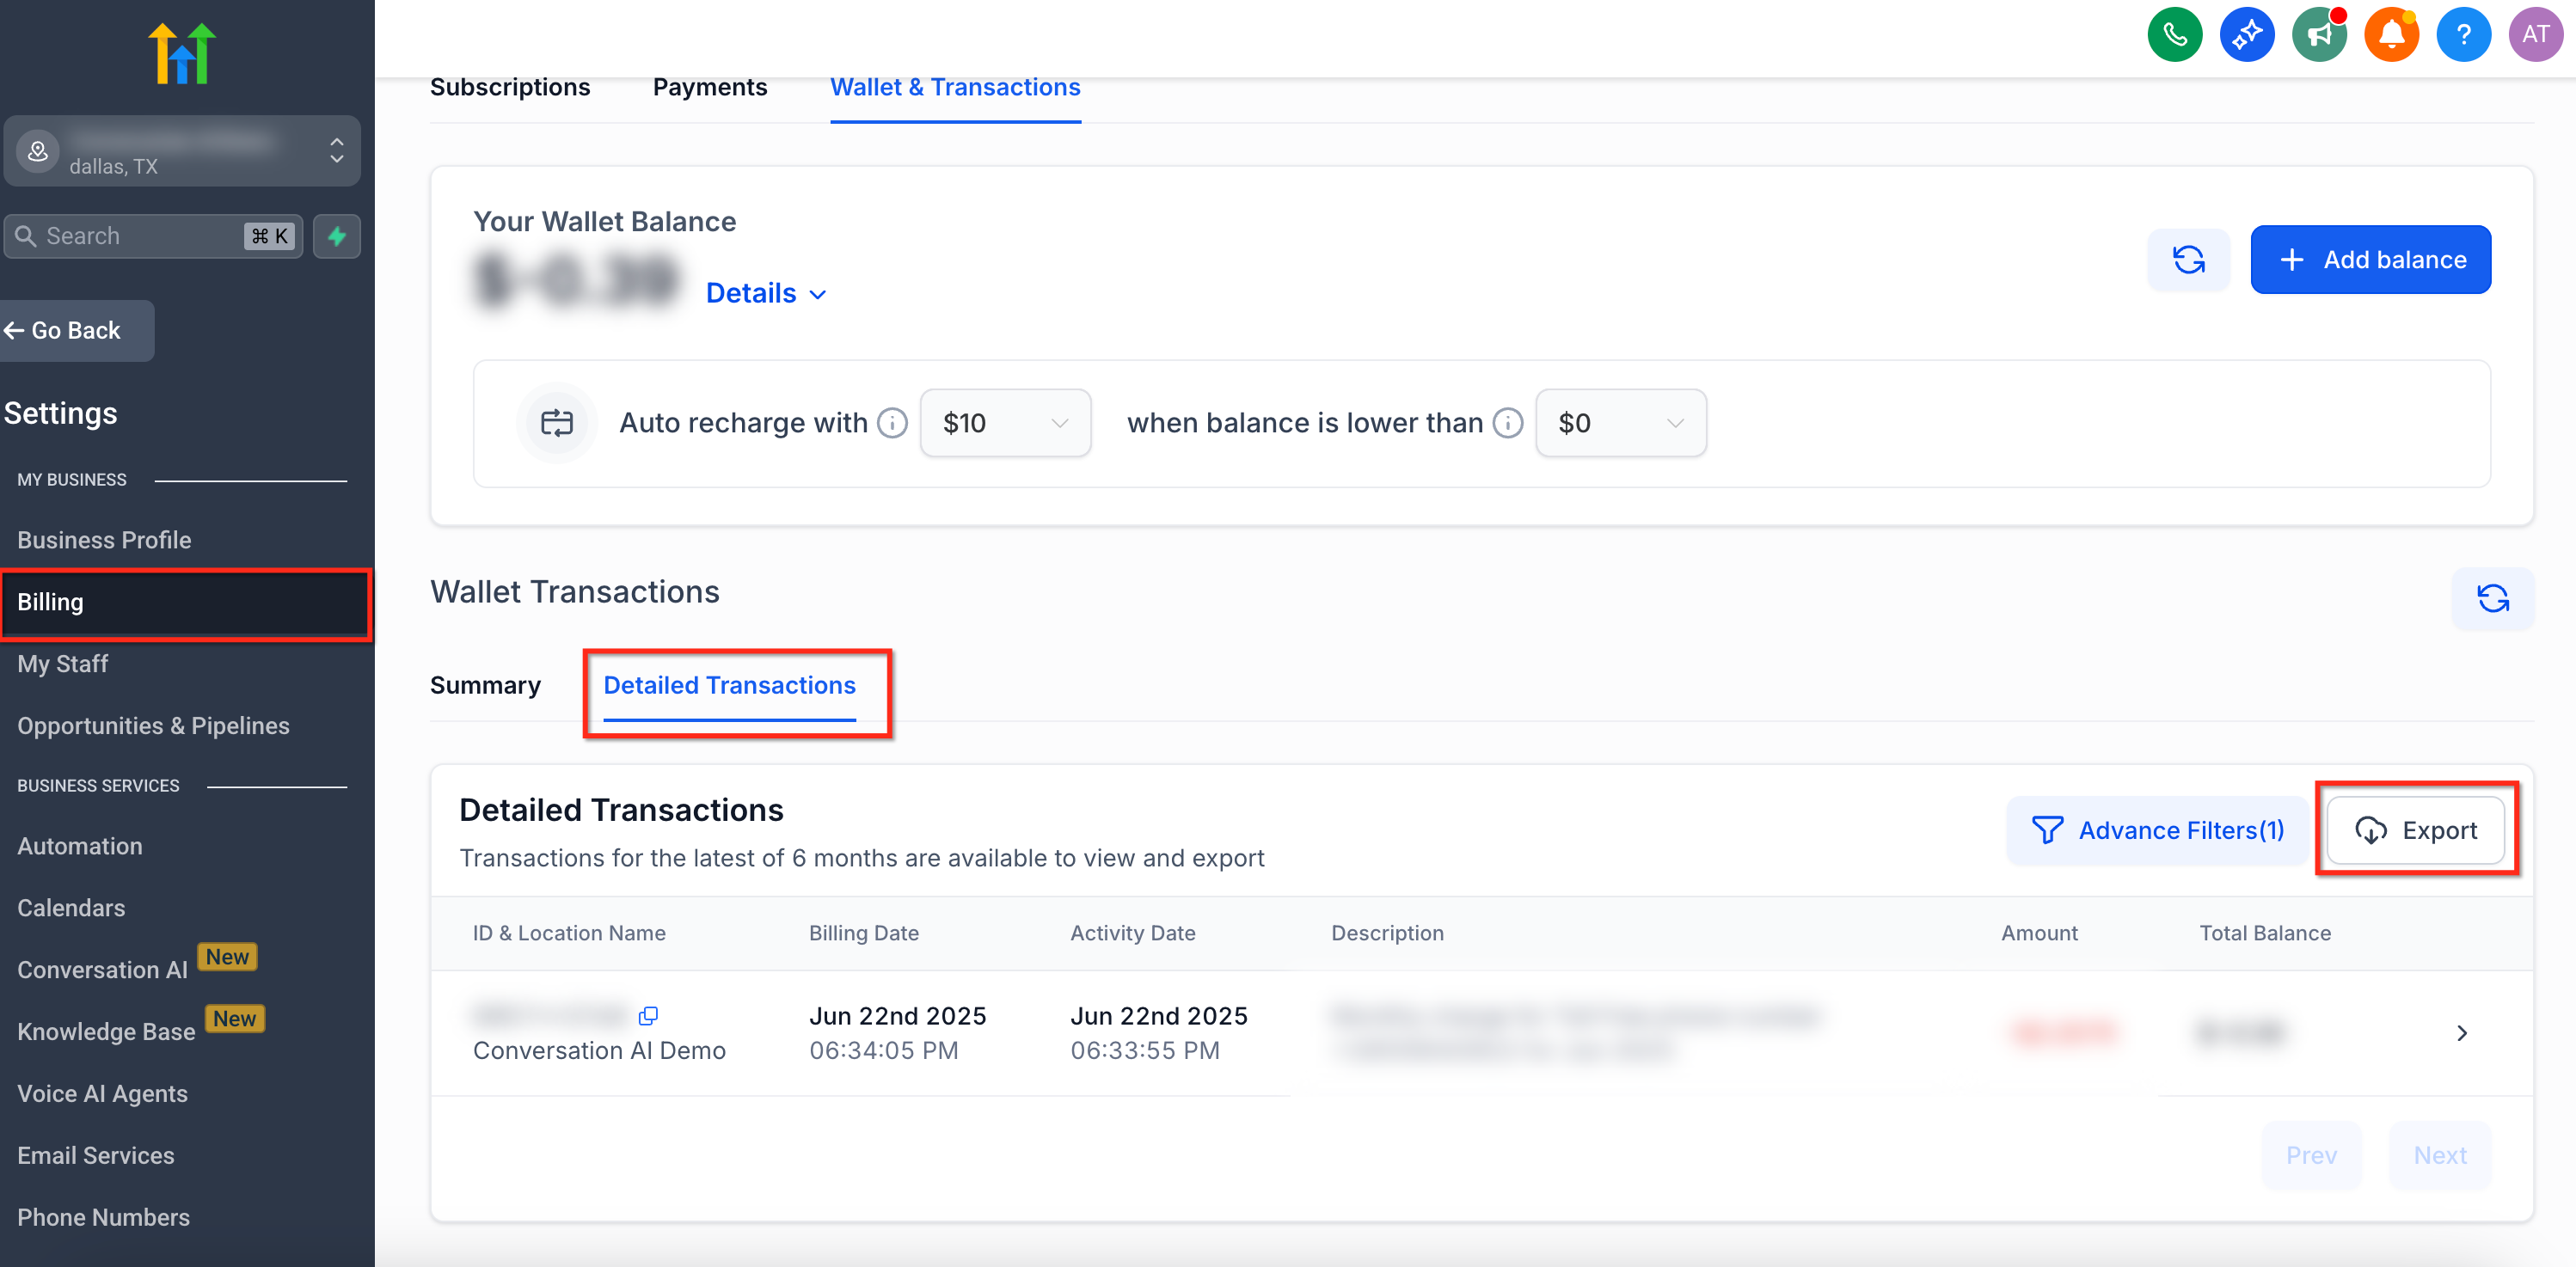Open the Ask AI sparkle icon
Viewport: 2576px width, 1267px height.
click(x=2246, y=35)
